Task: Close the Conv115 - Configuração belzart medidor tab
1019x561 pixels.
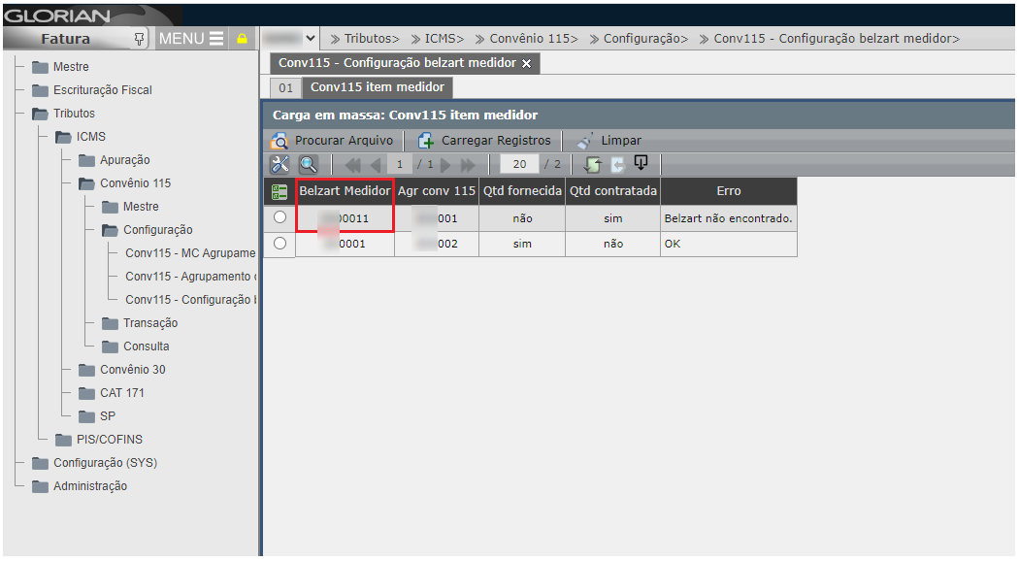Action: coord(527,64)
